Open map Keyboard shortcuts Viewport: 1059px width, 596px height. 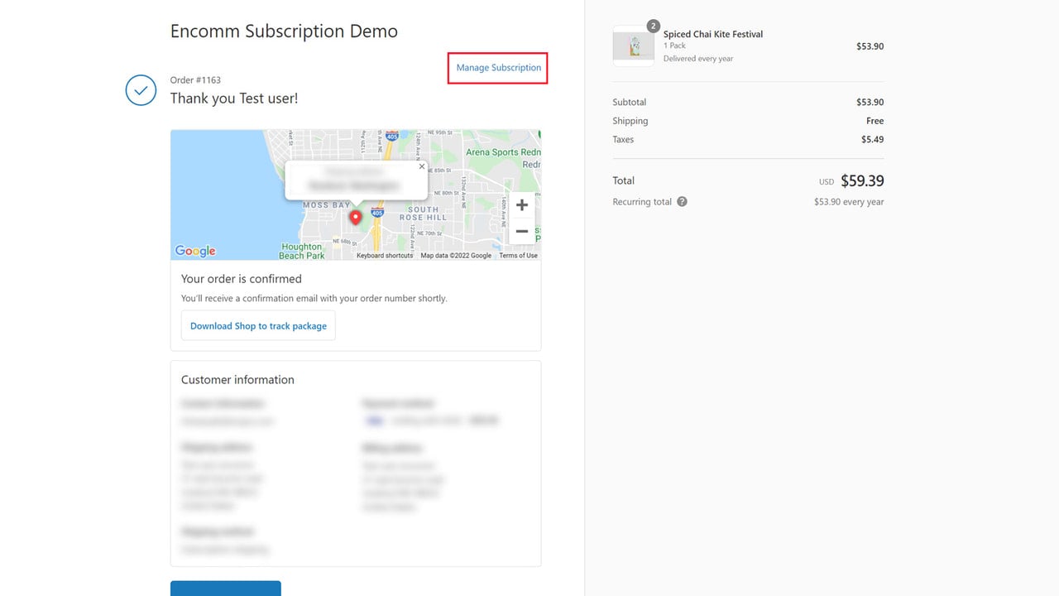click(385, 256)
